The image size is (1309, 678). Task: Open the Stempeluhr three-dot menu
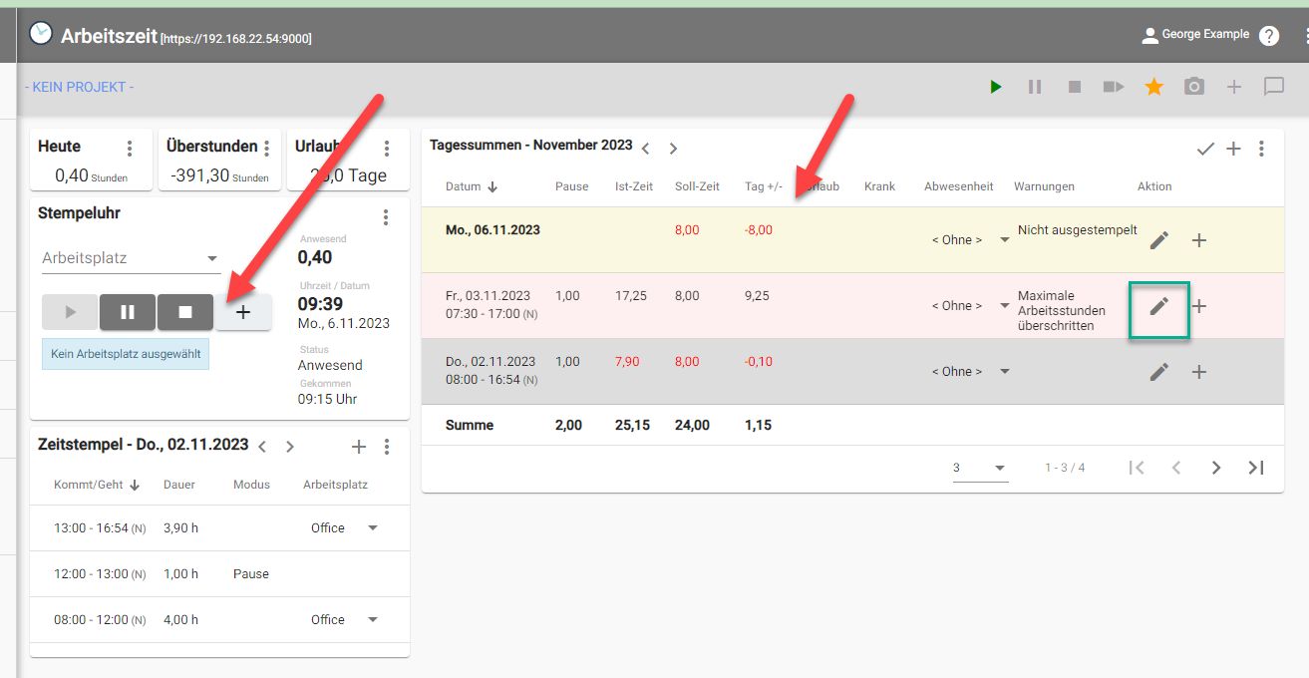point(386,217)
